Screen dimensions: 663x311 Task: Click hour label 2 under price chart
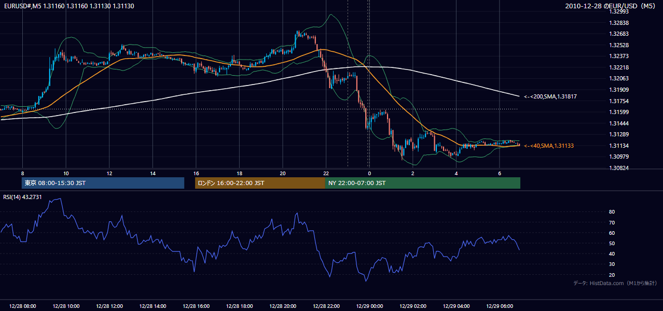click(413, 173)
